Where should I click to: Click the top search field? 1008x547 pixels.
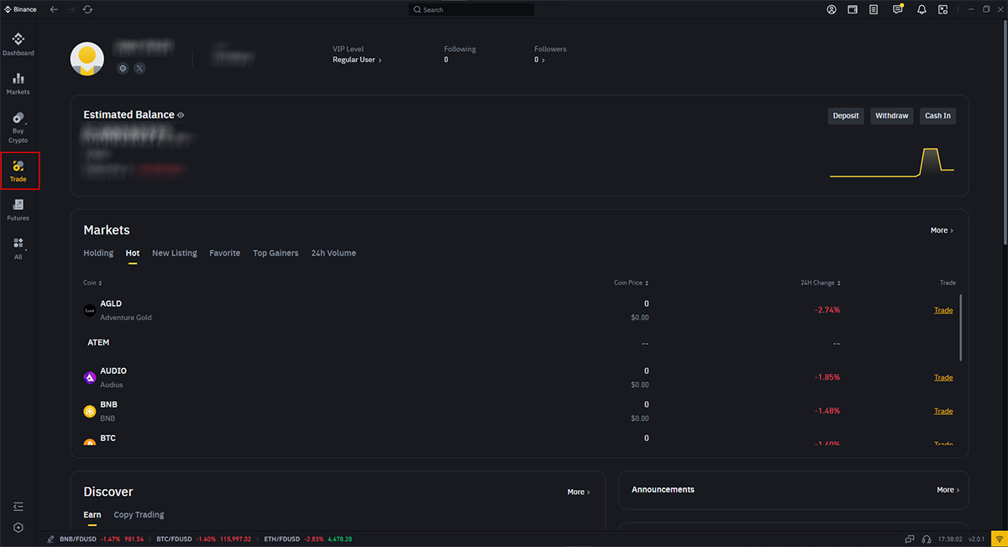coord(471,9)
